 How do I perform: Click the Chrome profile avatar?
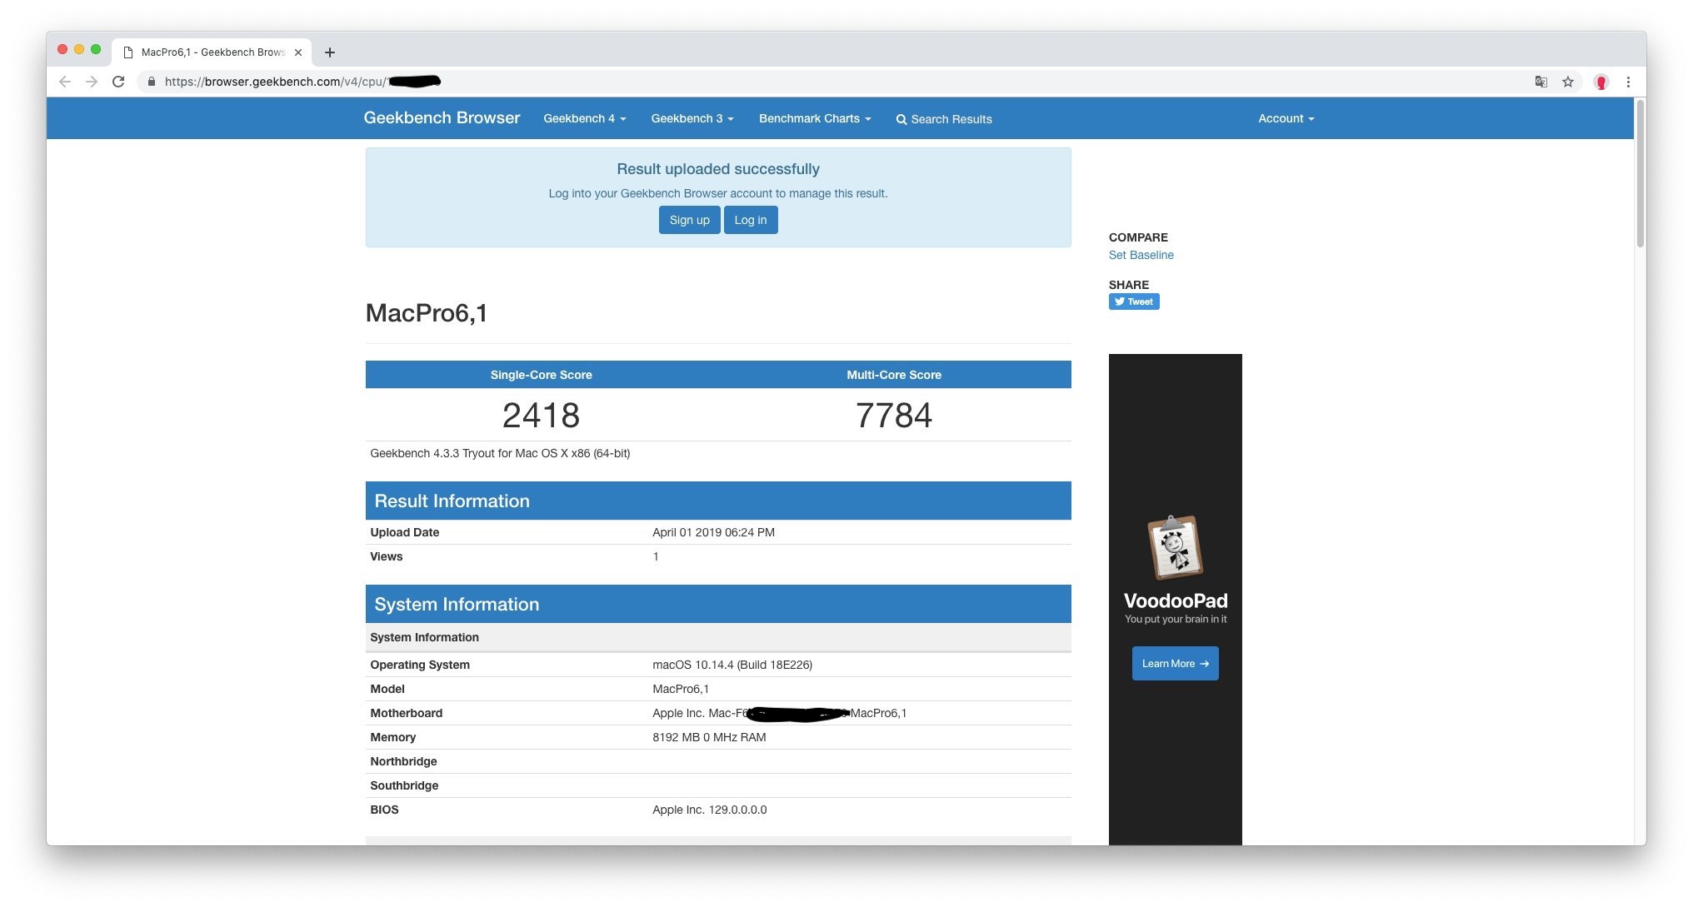click(x=1601, y=82)
